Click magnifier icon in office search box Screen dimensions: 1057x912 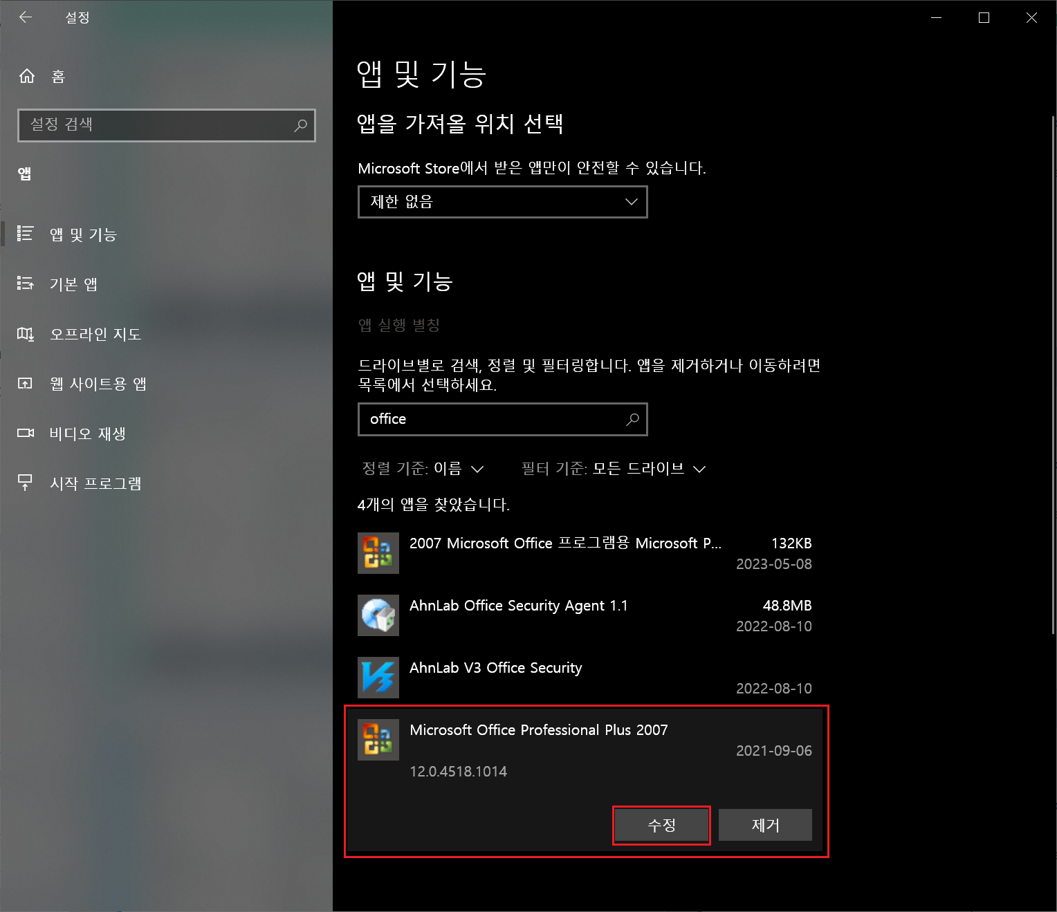pyautogui.click(x=632, y=419)
